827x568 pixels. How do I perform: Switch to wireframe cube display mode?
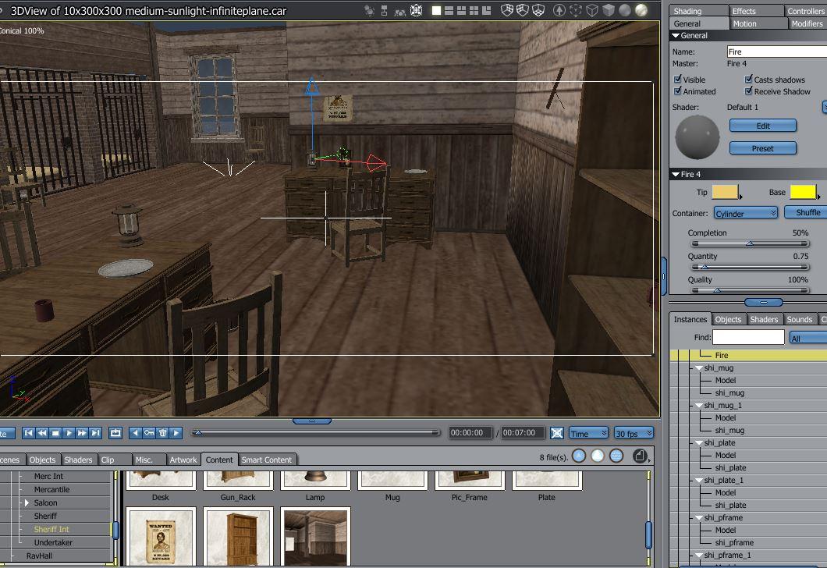[592, 11]
